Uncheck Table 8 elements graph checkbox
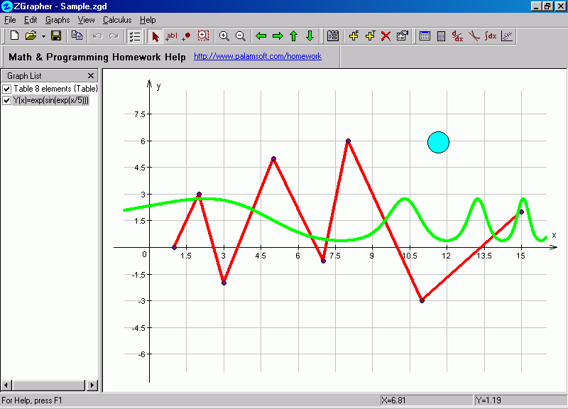Viewport: 568px width, 409px height. [7, 89]
